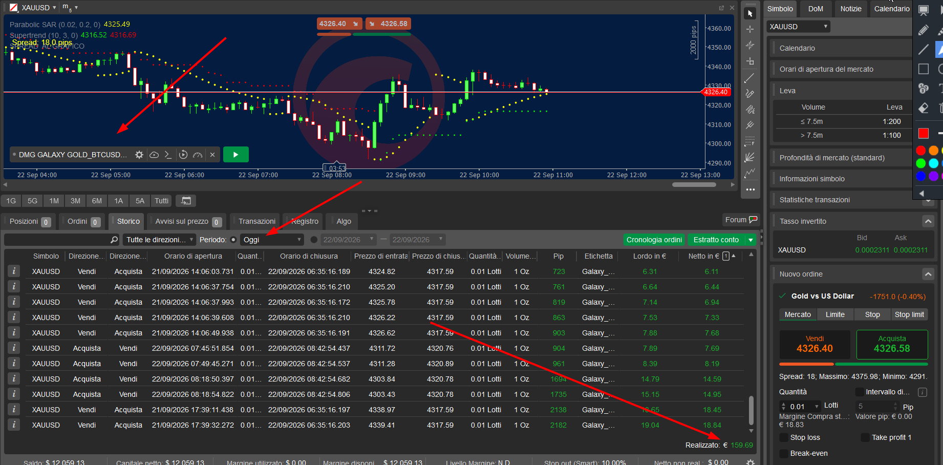Pick the red color swatch
The width and height of the screenshot is (943, 465).
(x=920, y=151)
